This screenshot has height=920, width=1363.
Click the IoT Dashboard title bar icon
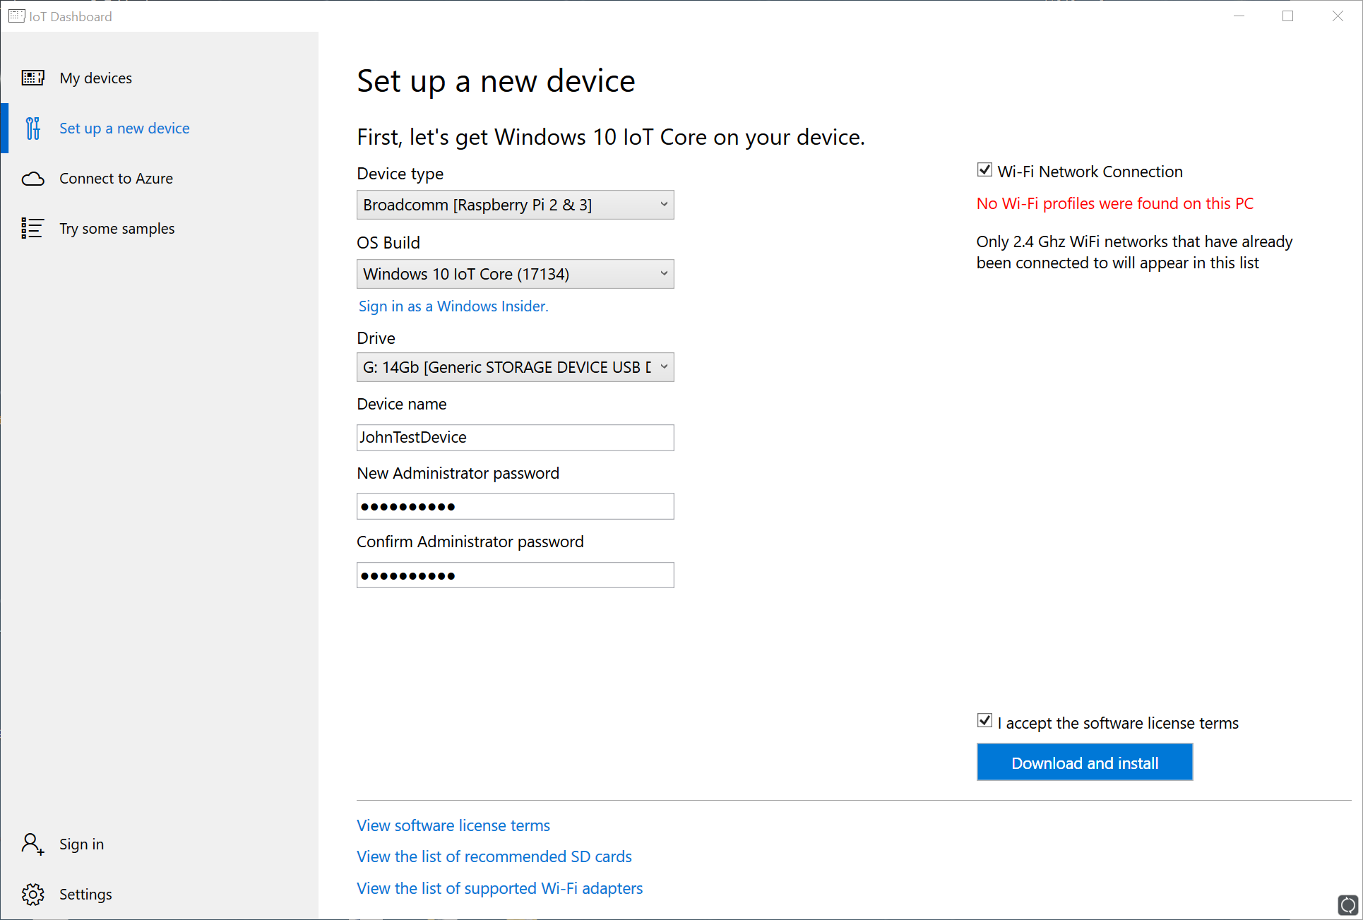[x=16, y=16]
